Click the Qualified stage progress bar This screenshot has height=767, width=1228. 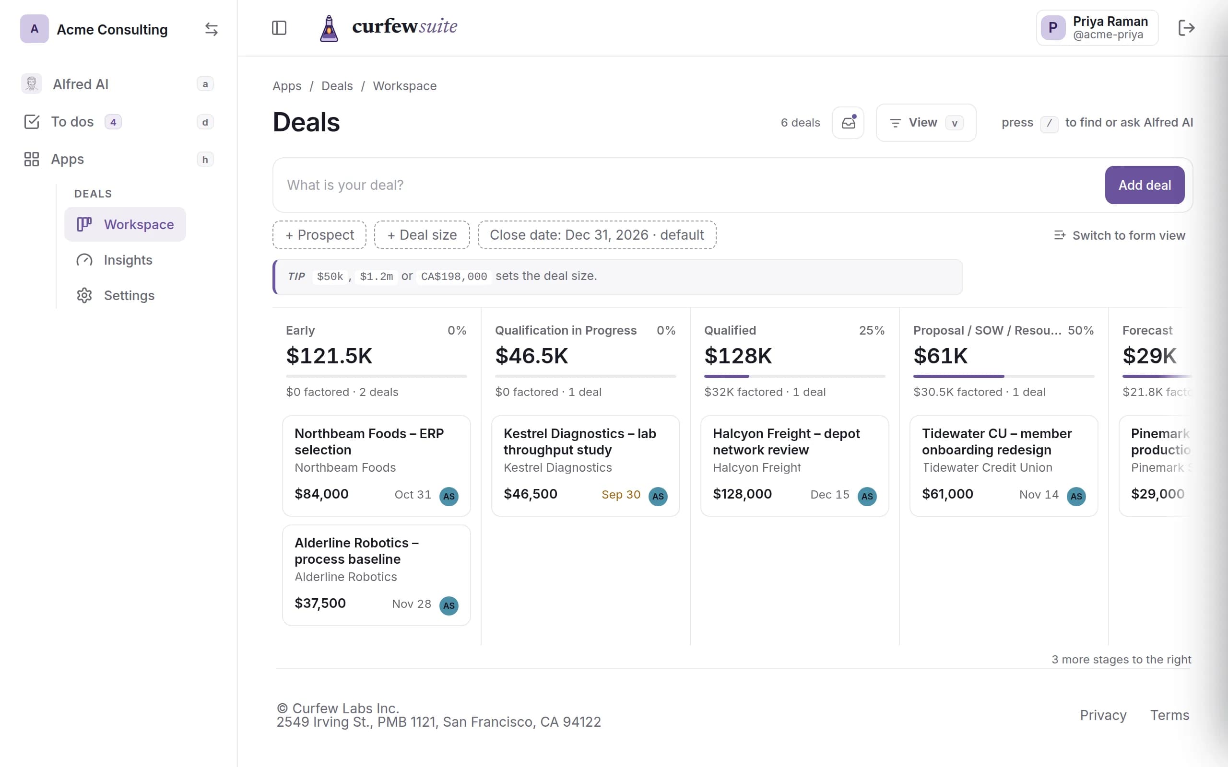pos(794,376)
